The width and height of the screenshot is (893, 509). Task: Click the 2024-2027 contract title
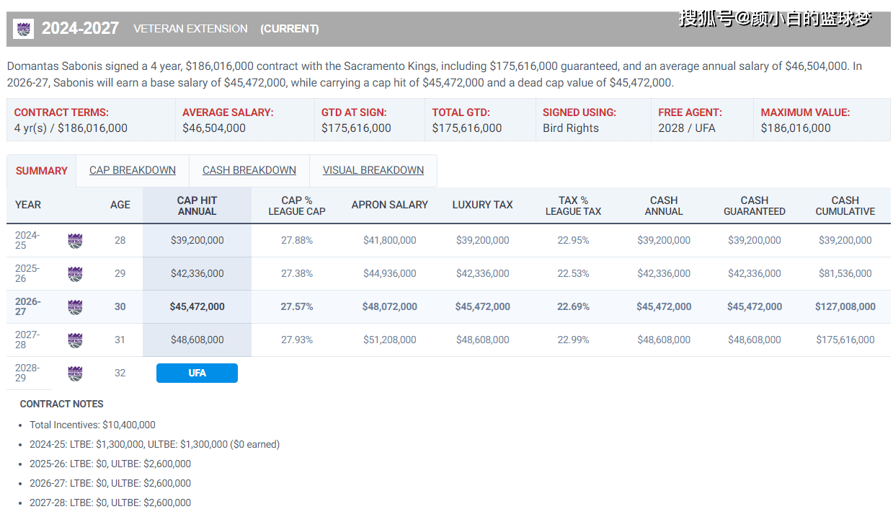pyautogui.click(x=80, y=28)
